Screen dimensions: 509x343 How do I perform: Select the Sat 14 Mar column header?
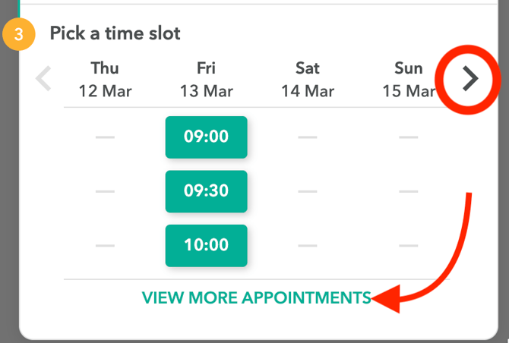click(307, 80)
